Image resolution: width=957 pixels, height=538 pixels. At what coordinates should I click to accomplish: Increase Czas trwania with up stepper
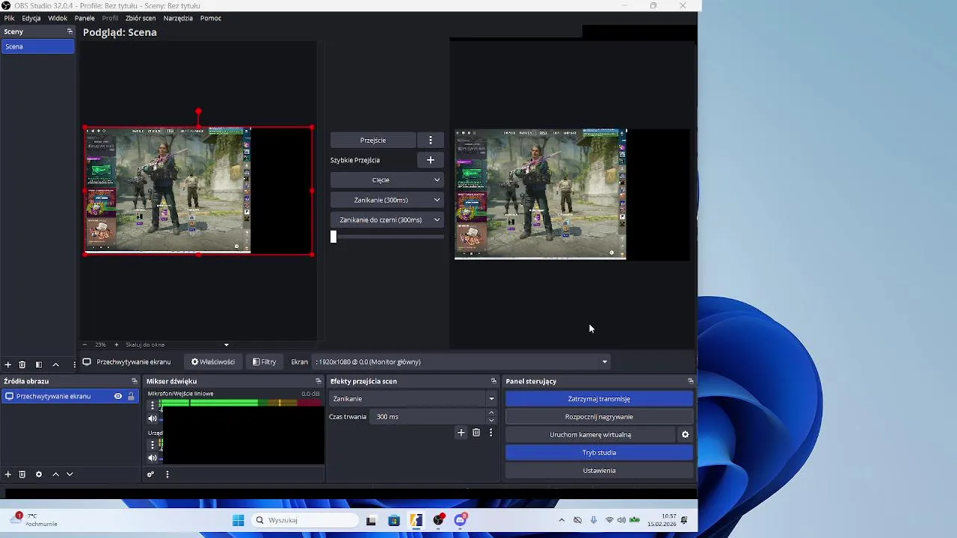point(491,412)
